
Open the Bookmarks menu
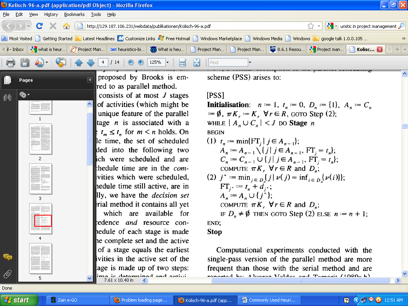pyautogui.click(x=74, y=14)
